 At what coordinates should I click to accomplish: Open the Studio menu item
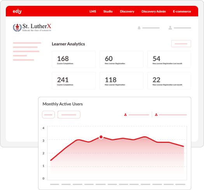click(x=108, y=11)
